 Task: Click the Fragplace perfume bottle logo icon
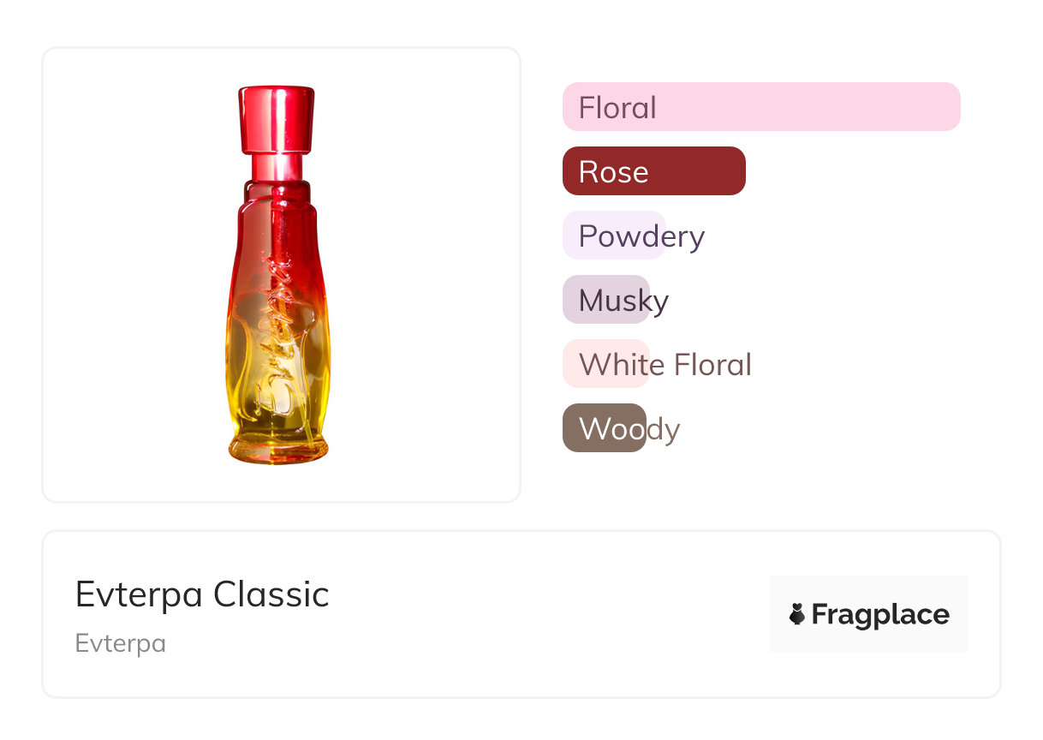coord(797,614)
